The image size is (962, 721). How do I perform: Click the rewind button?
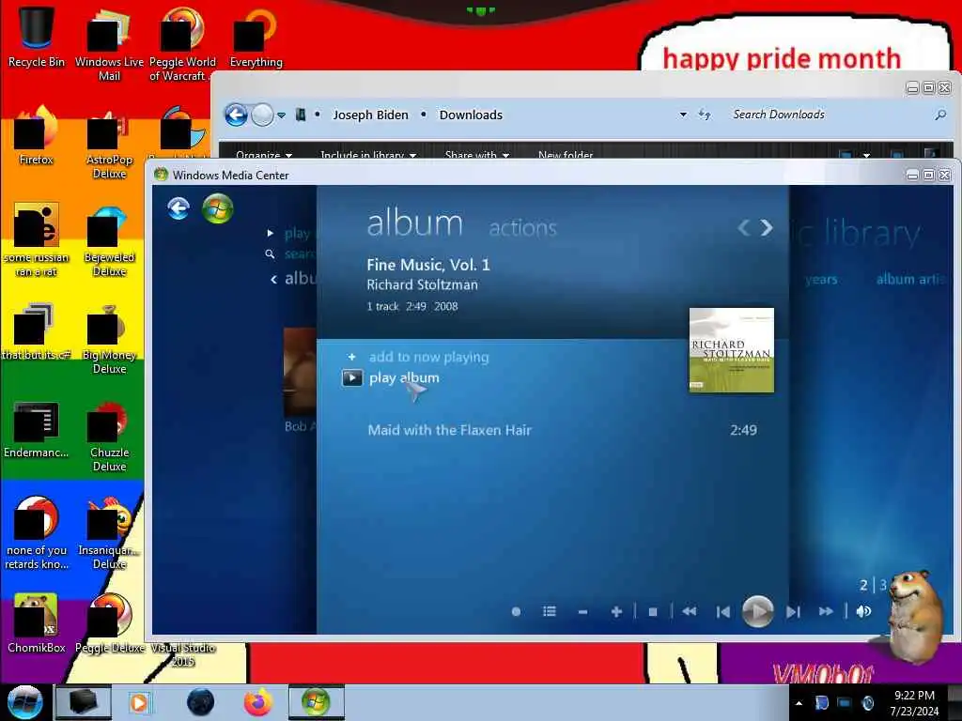tap(689, 611)
